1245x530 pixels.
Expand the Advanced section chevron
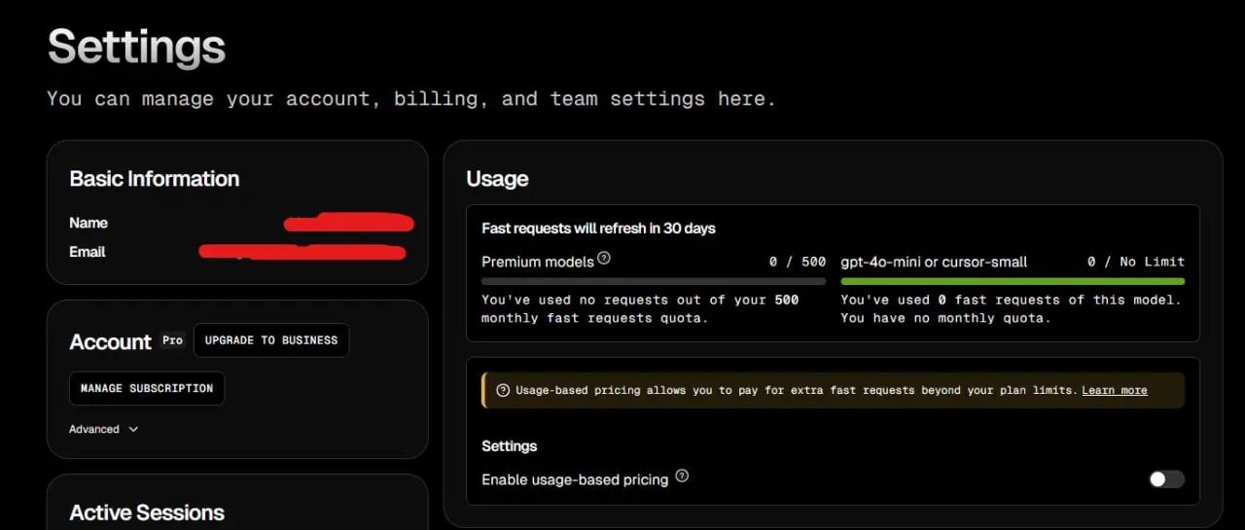point(133,429)
